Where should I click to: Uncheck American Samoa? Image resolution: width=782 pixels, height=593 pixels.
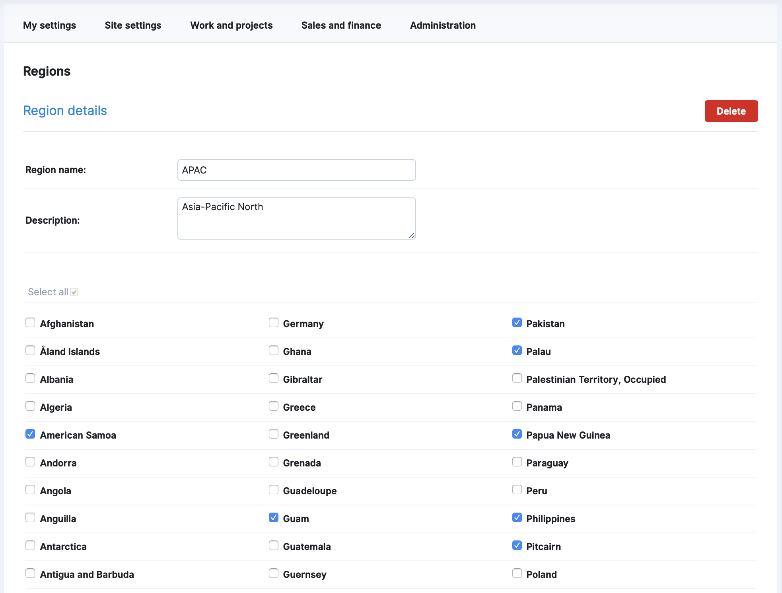pyautogui.click(x=30, y=434)
